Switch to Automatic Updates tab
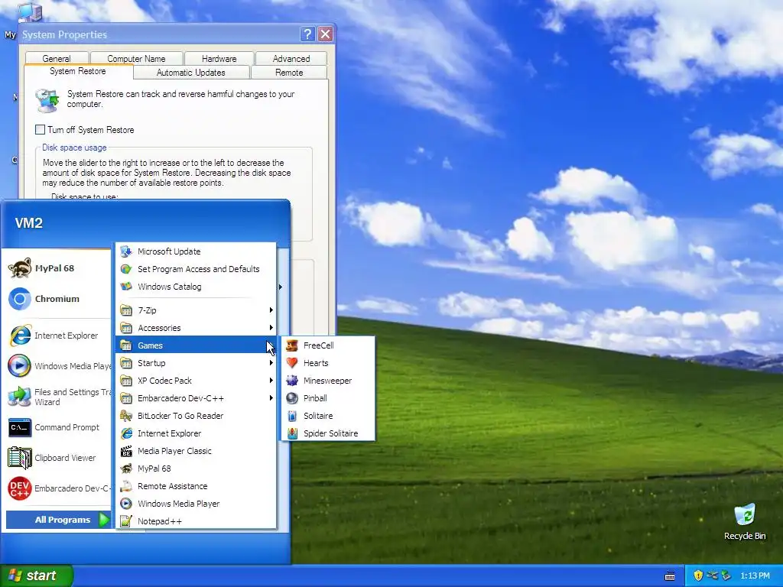Viewport: 783px width, 587px height. pyautogui.click(x=190, y=73)
